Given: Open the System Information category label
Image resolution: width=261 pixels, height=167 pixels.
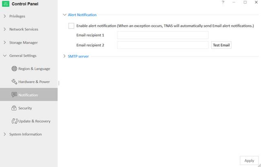Looking at the screenshot, I should coord(25,134).
